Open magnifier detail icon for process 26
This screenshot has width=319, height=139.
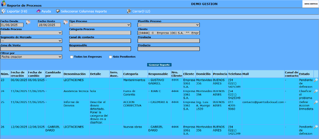[x=316, y=127]
